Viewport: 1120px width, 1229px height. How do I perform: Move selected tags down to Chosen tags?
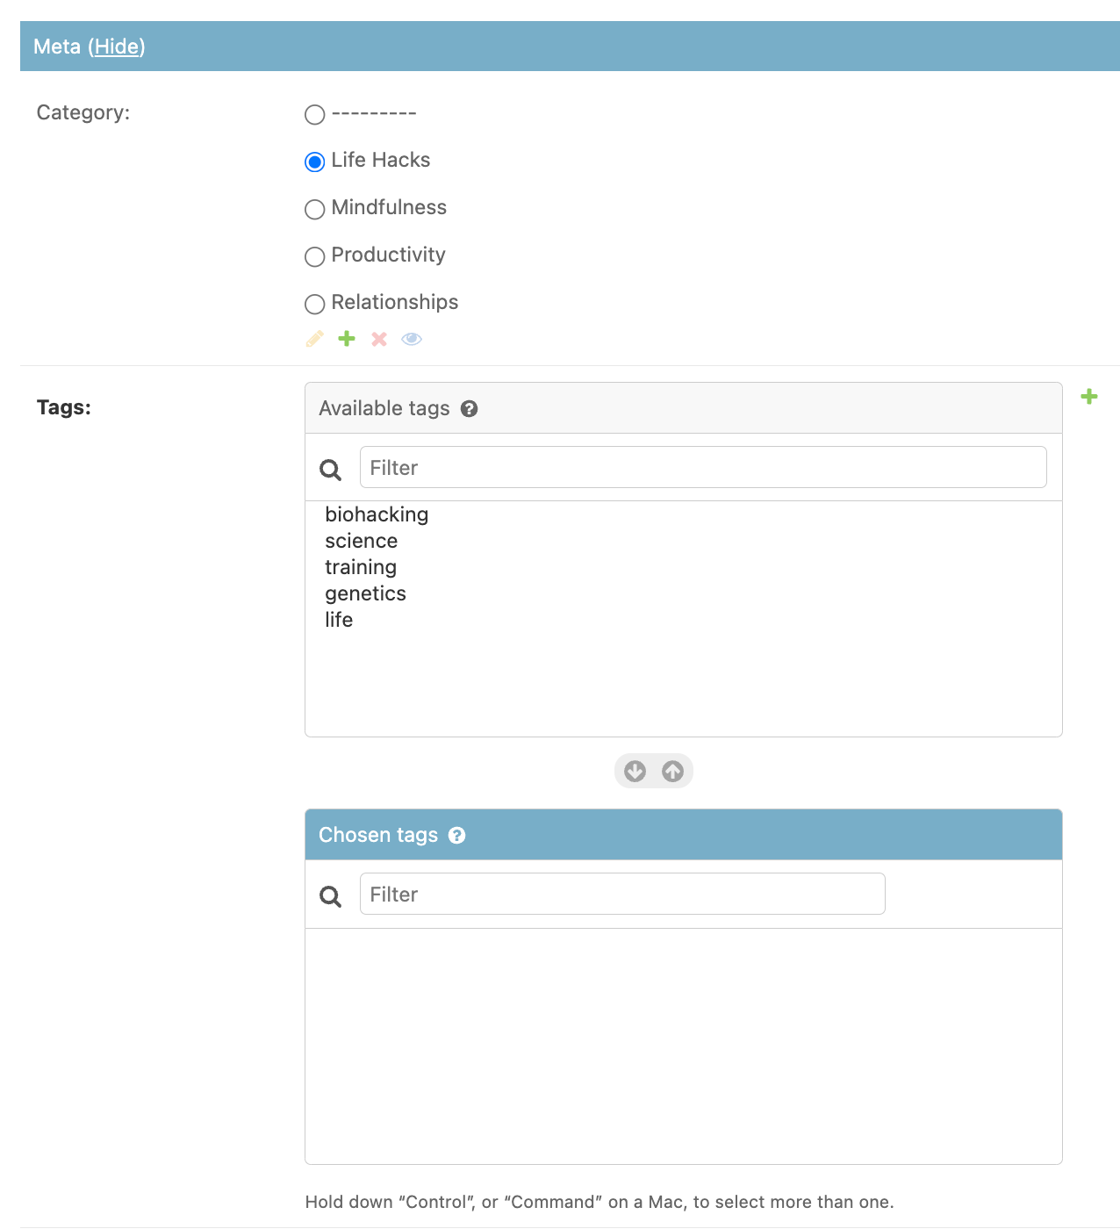coord(634,771)
